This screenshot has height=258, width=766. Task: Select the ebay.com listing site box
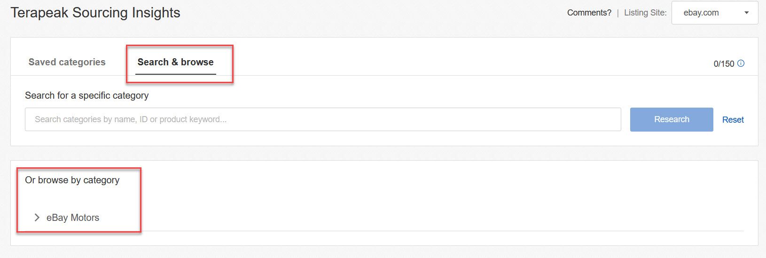click(x=715, y=13)
